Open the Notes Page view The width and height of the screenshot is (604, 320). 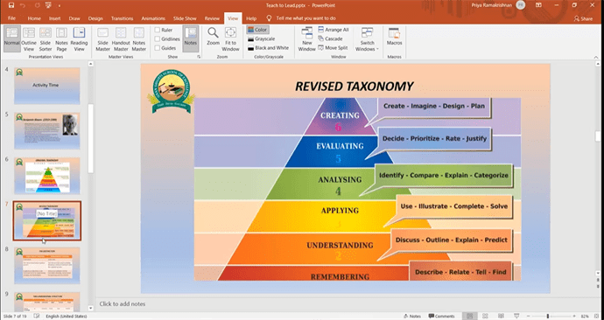click(x=61, y=38)
